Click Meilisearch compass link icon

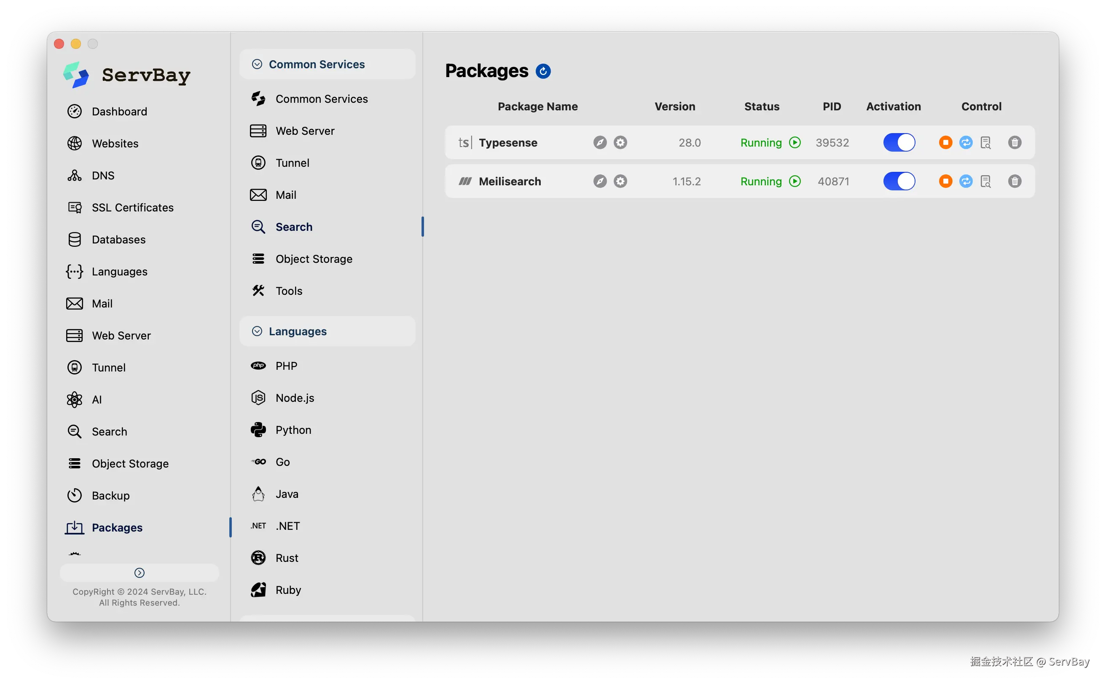pos(600,182)
